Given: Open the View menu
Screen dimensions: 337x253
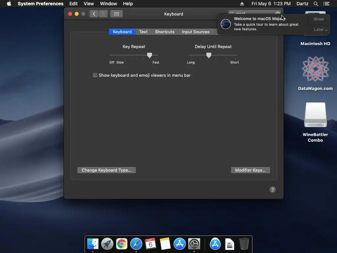Looking at the screenshot, I should point(89,4).
